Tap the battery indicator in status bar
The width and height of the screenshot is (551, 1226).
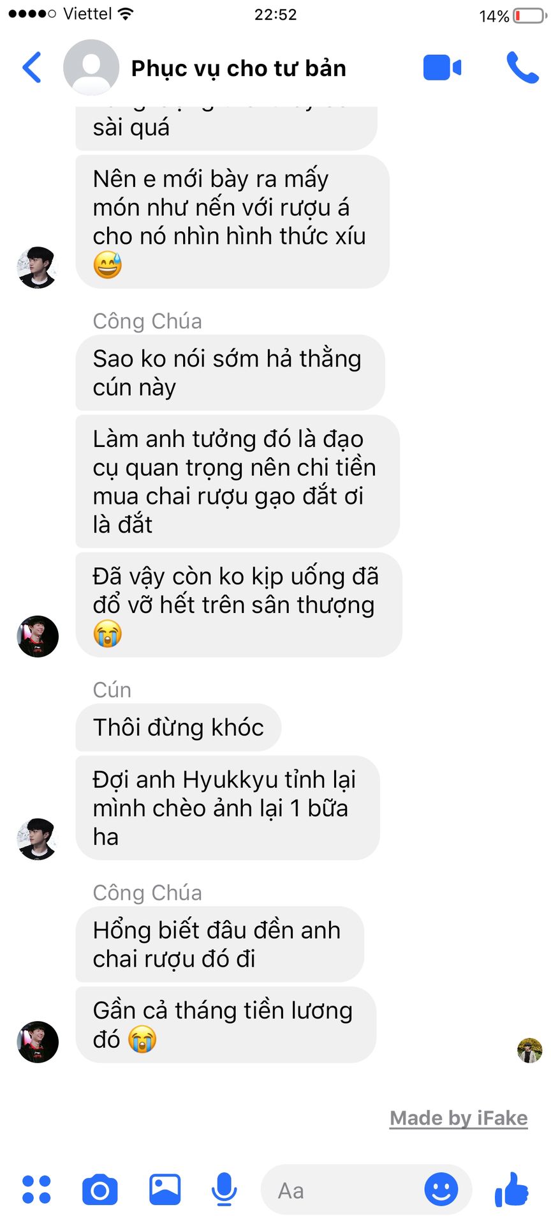point(530,15)
